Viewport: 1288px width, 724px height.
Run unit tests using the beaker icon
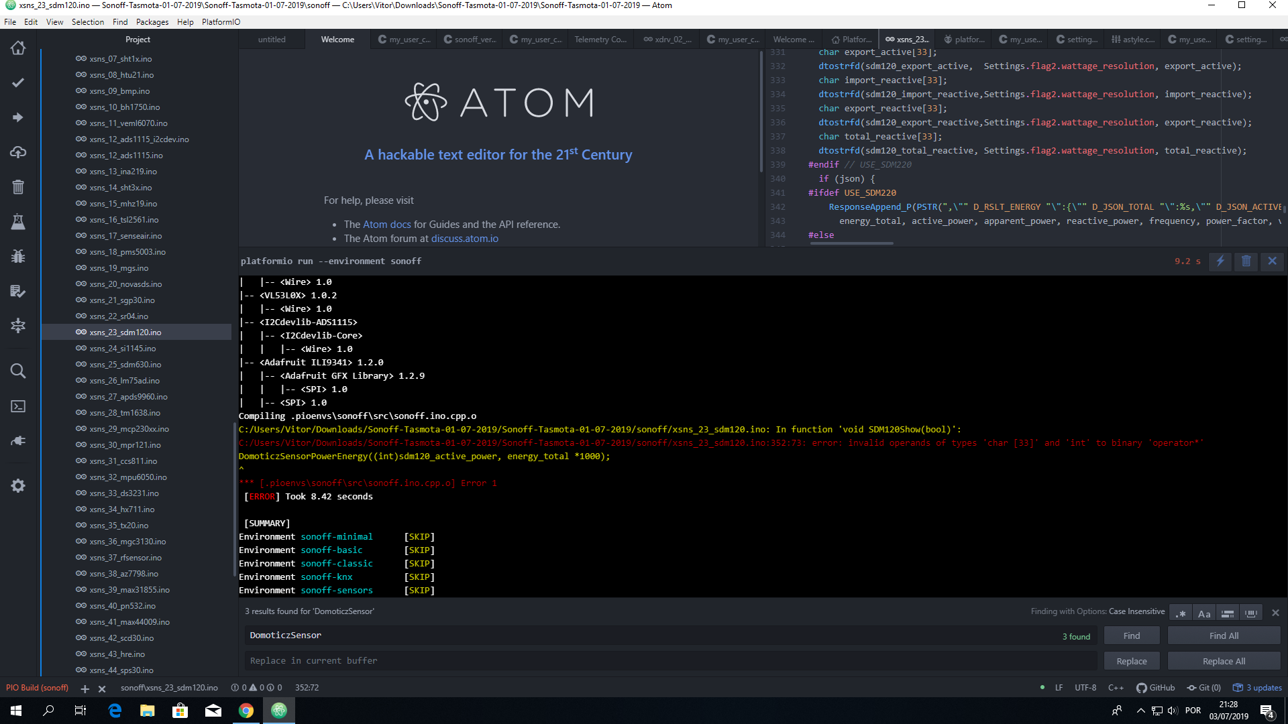[x=18, y=222]
